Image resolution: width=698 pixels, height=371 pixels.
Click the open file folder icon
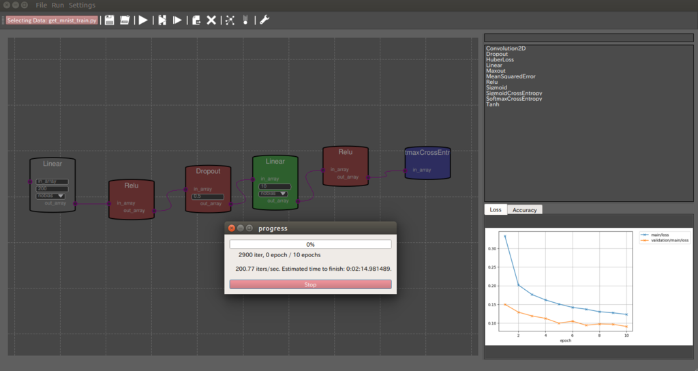coord(125,20)
